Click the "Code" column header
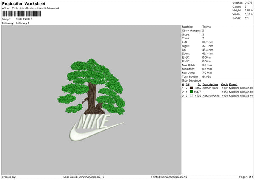 click(x=224, y=84)
